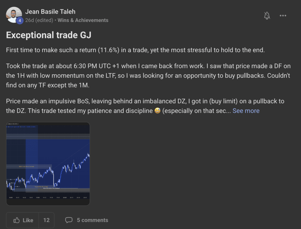This screenshot has height=229, width=301.
Task: Open the 5 comments link
Action: [x=92, y=220]
